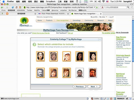Close the MyHeritage face recognition tab
Image resolution: width=134 pixels, height=100 pixels.
[x=101, y=14]
